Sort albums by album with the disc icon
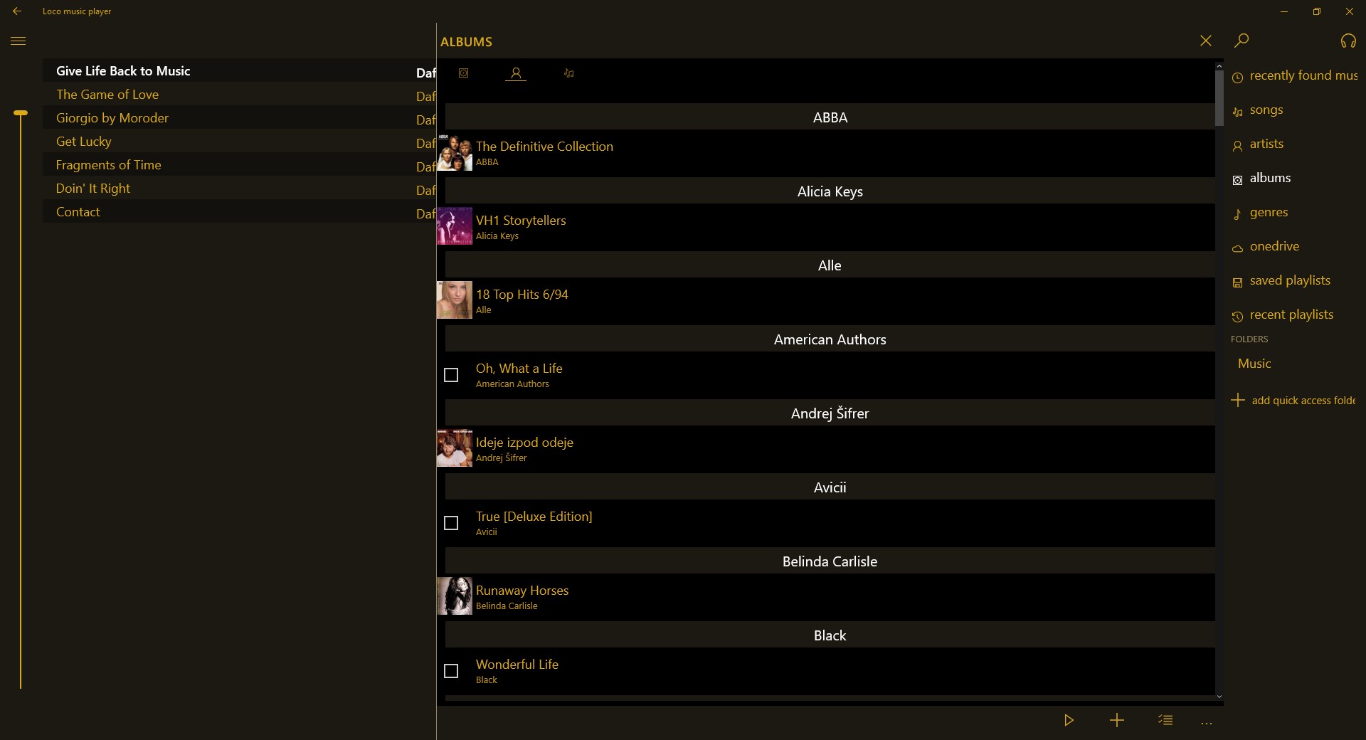1366x740 pixels. pyautogui.click(x=463, y=73)
